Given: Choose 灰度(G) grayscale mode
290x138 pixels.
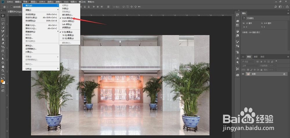Looking at the screenshot, I should [x=65, y=8].
